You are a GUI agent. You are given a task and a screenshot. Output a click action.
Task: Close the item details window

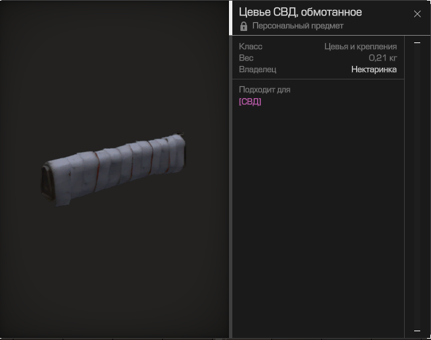click(417, 13)
